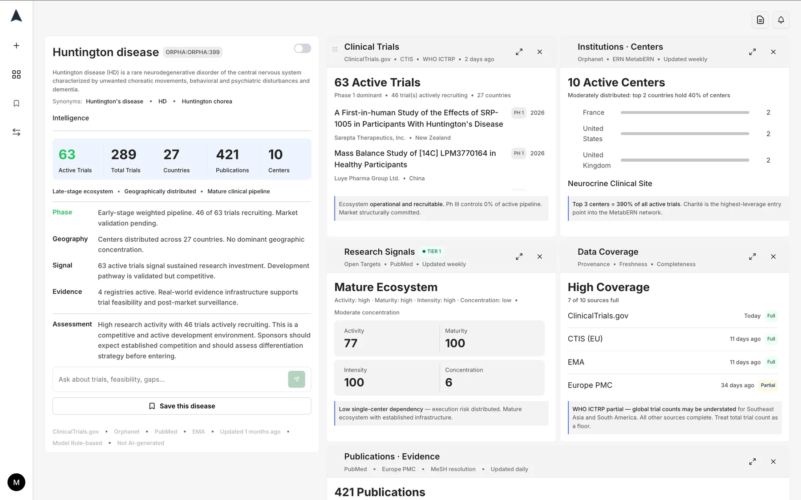Open the dashboard grid icon in sidebar
Image resolution: width=801 pixels, height=500 pixels.
pos(16,74)
